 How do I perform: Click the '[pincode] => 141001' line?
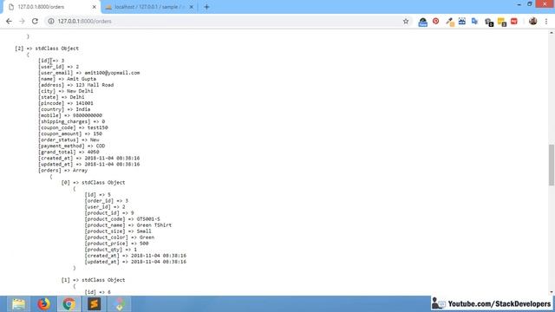[x=66, y=103]
